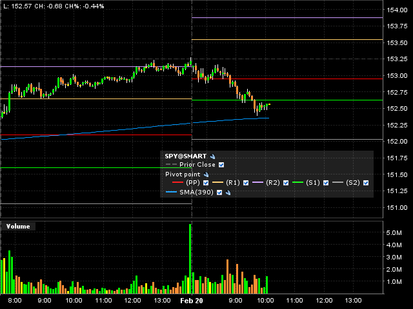Click the 152.00 price axis label

tap(397, 142)
